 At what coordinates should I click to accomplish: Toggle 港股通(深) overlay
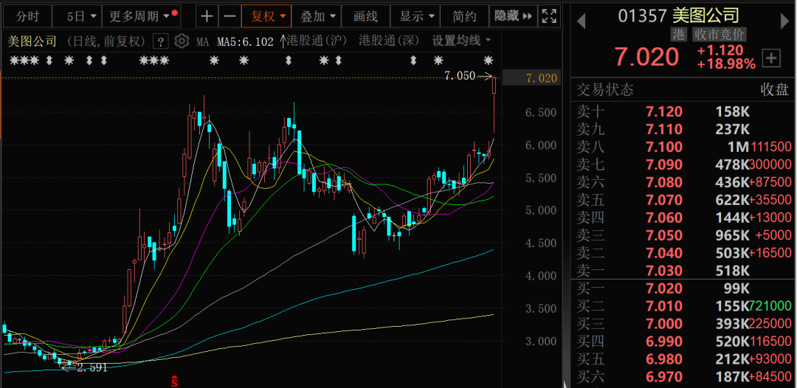388,41
